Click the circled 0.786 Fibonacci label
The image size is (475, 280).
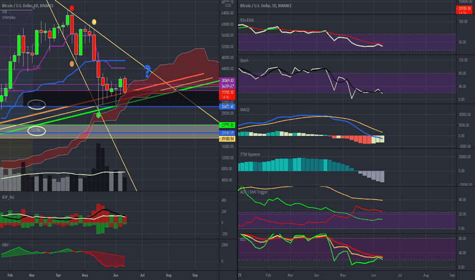[37, 130]
